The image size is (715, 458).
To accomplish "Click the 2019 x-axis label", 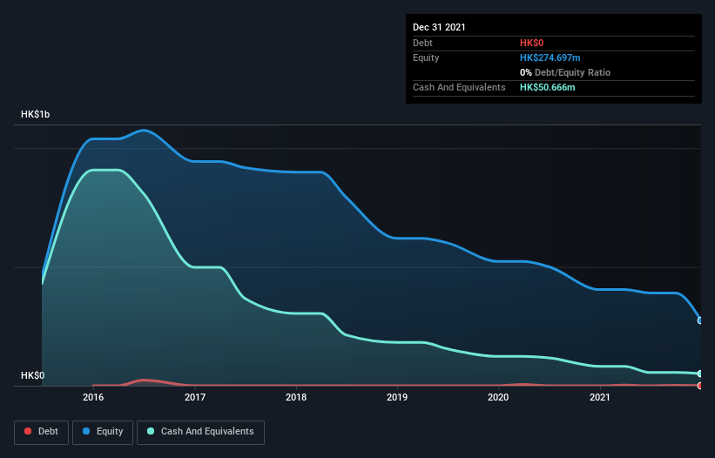I will pos(397,397).
